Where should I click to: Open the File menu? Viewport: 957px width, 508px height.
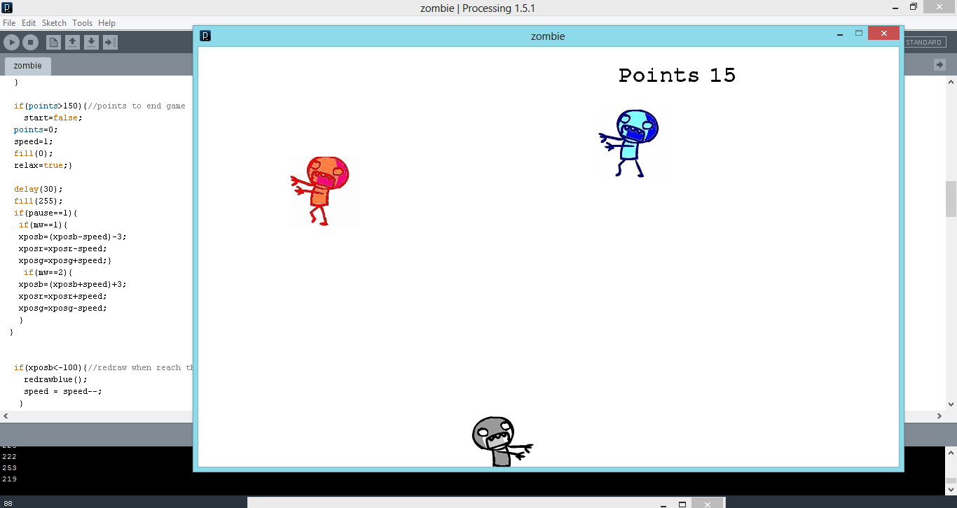pos(9,23)
